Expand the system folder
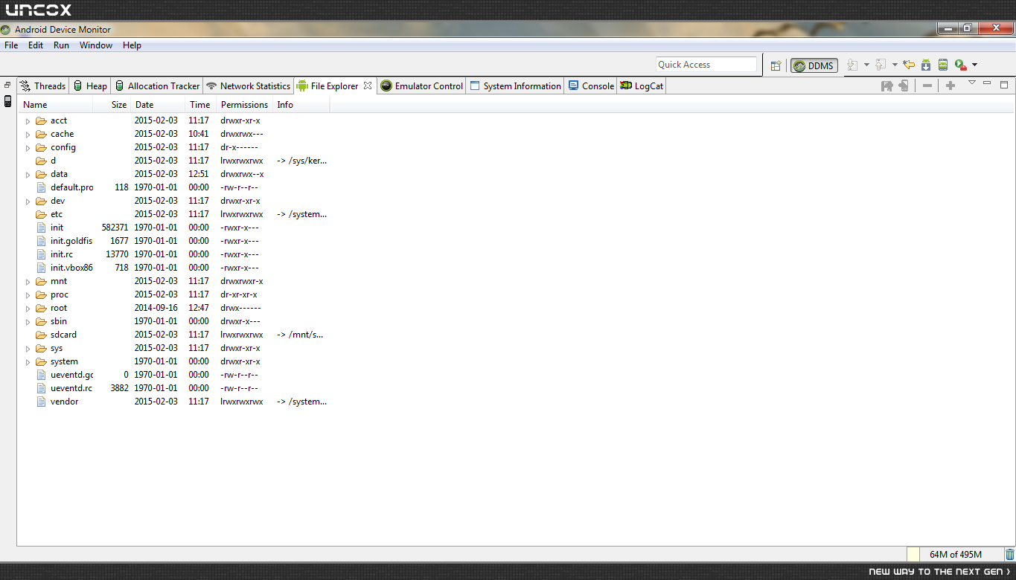The width and height of the screenshot is (1016, 580). [28, 361]
